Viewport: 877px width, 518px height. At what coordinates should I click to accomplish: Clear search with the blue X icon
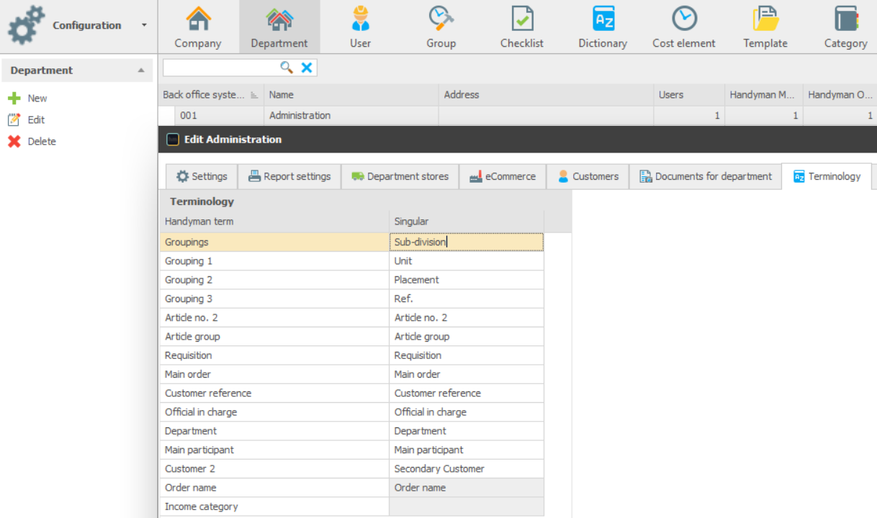[307, 68]
